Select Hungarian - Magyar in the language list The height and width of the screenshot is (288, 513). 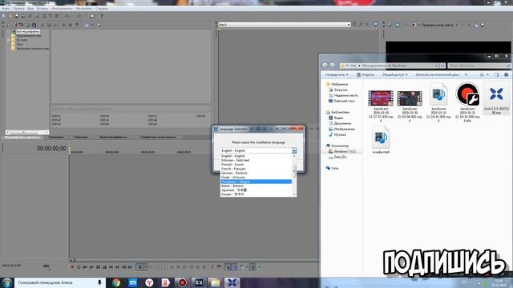click(x=256, y=182)
